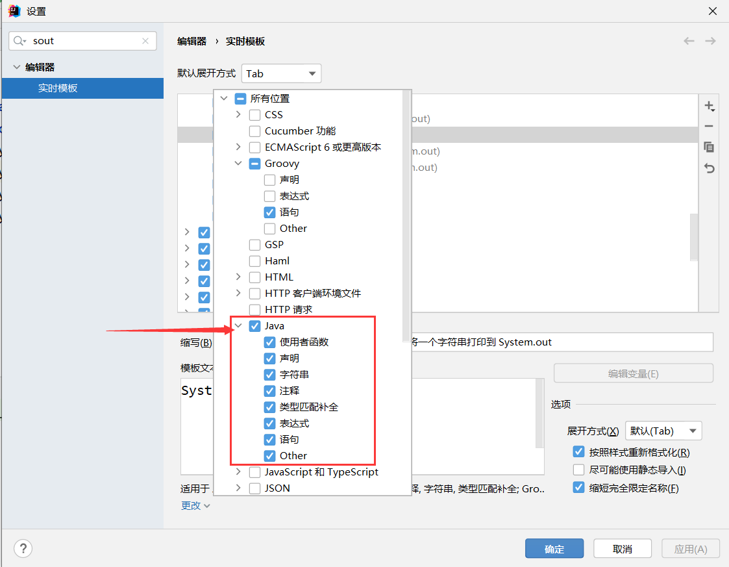Duplicate the selected template via the copy icon
This screenshot has width=729, height=567.
710,147
